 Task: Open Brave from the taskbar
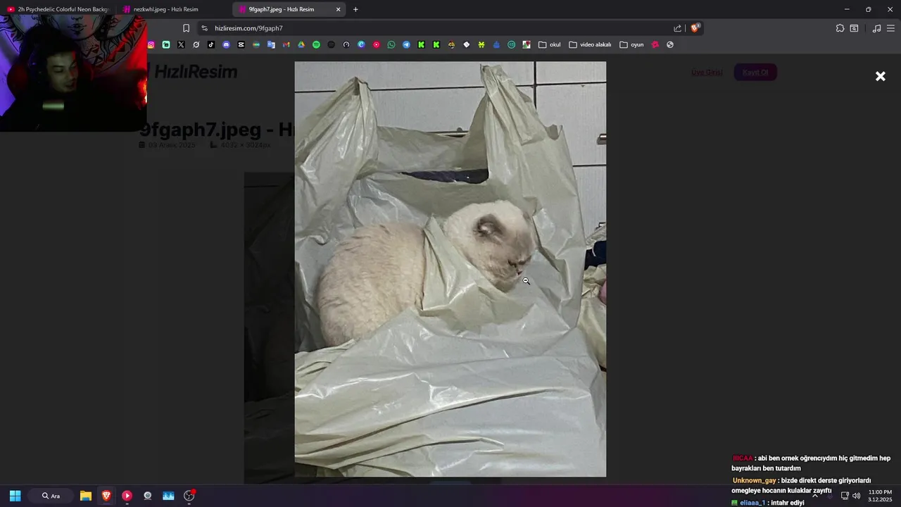(106, 496)
